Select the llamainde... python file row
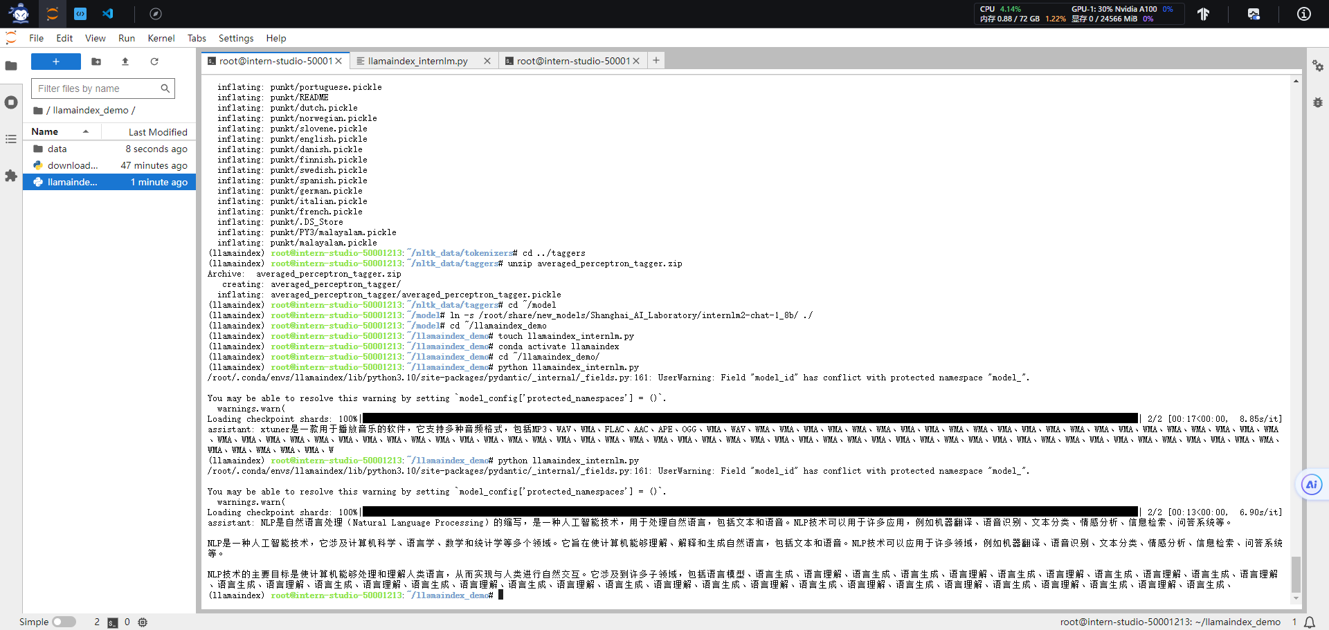The width and height of the screenshot is (1329, 630). [109, 182]
